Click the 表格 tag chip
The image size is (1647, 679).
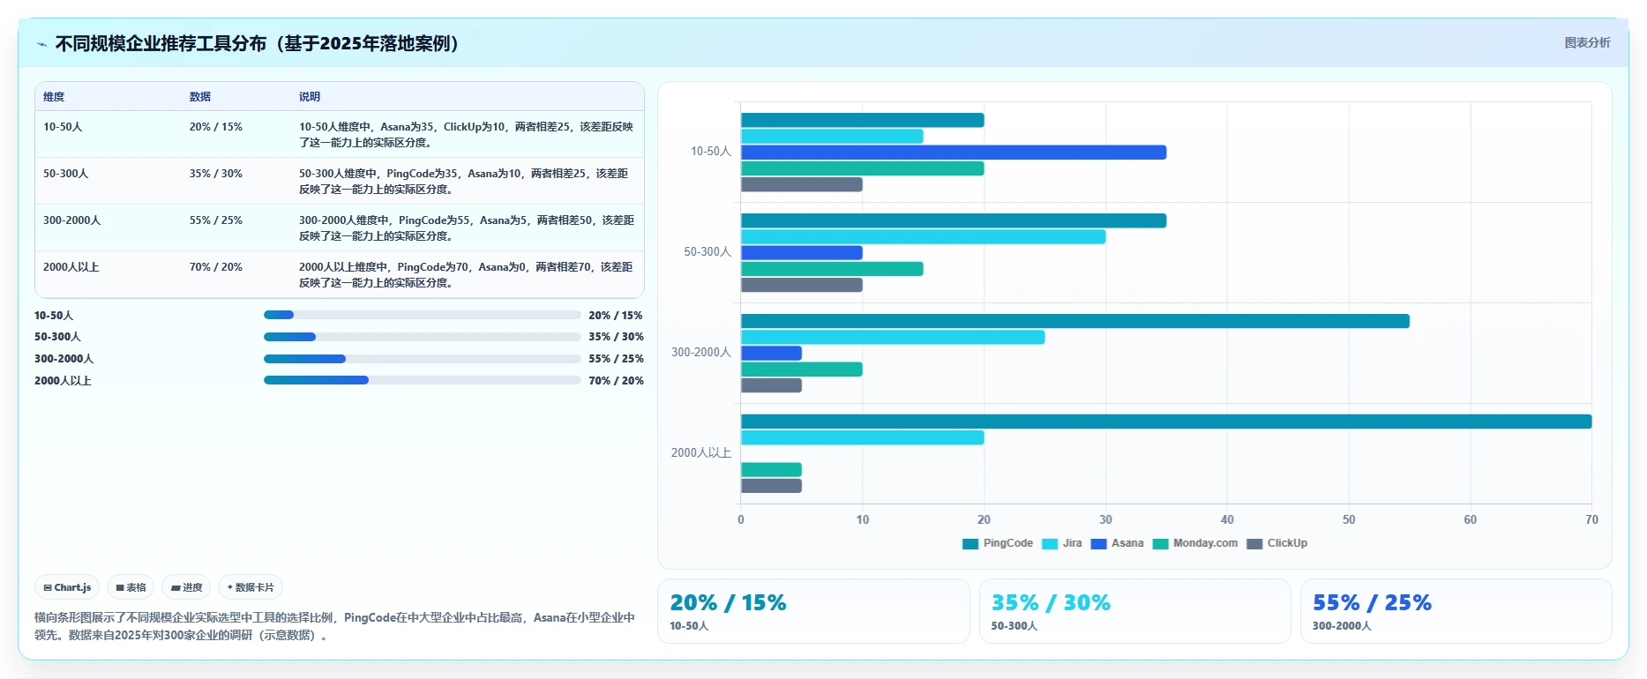tap(131, 587)
